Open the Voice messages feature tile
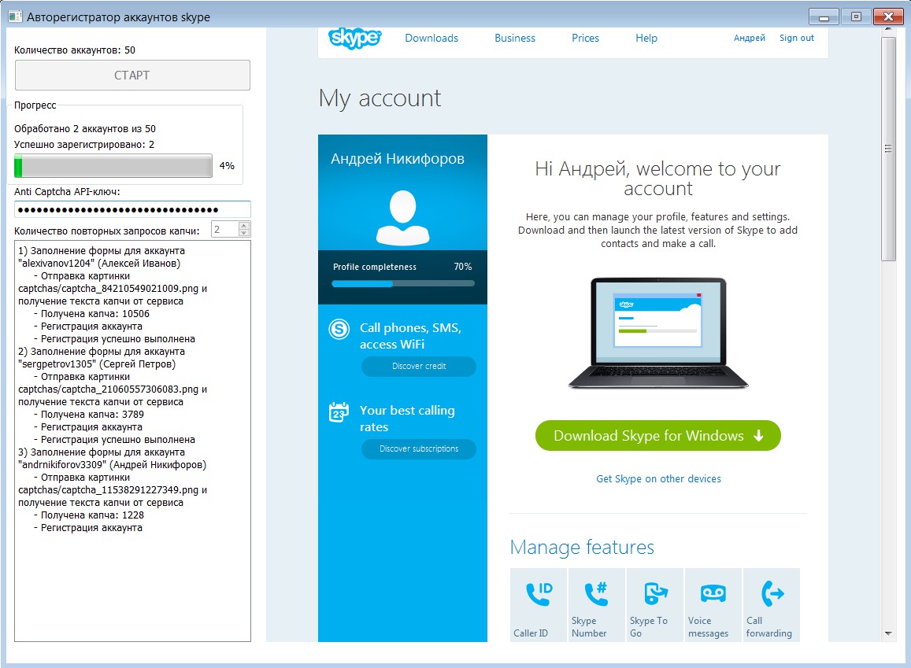Viewport: 911px width, 668px height. [x=713, y=605]
